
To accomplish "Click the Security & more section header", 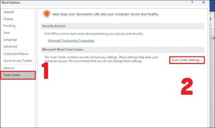I will point(122,26).
